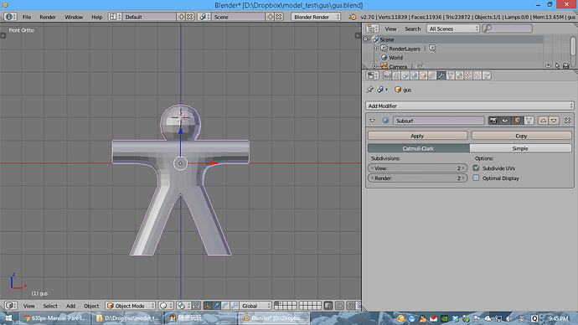Open the Dropbox tray icon
The image size is (578, 325).
click(x=455, y=318)
